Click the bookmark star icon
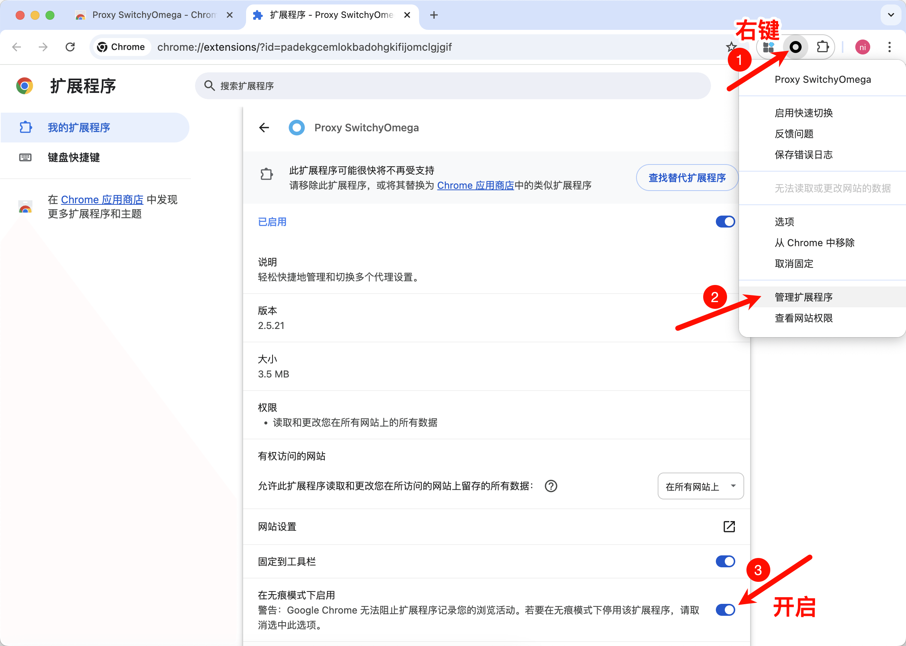Viewport: 906px width, 646px height. [731, 47]
